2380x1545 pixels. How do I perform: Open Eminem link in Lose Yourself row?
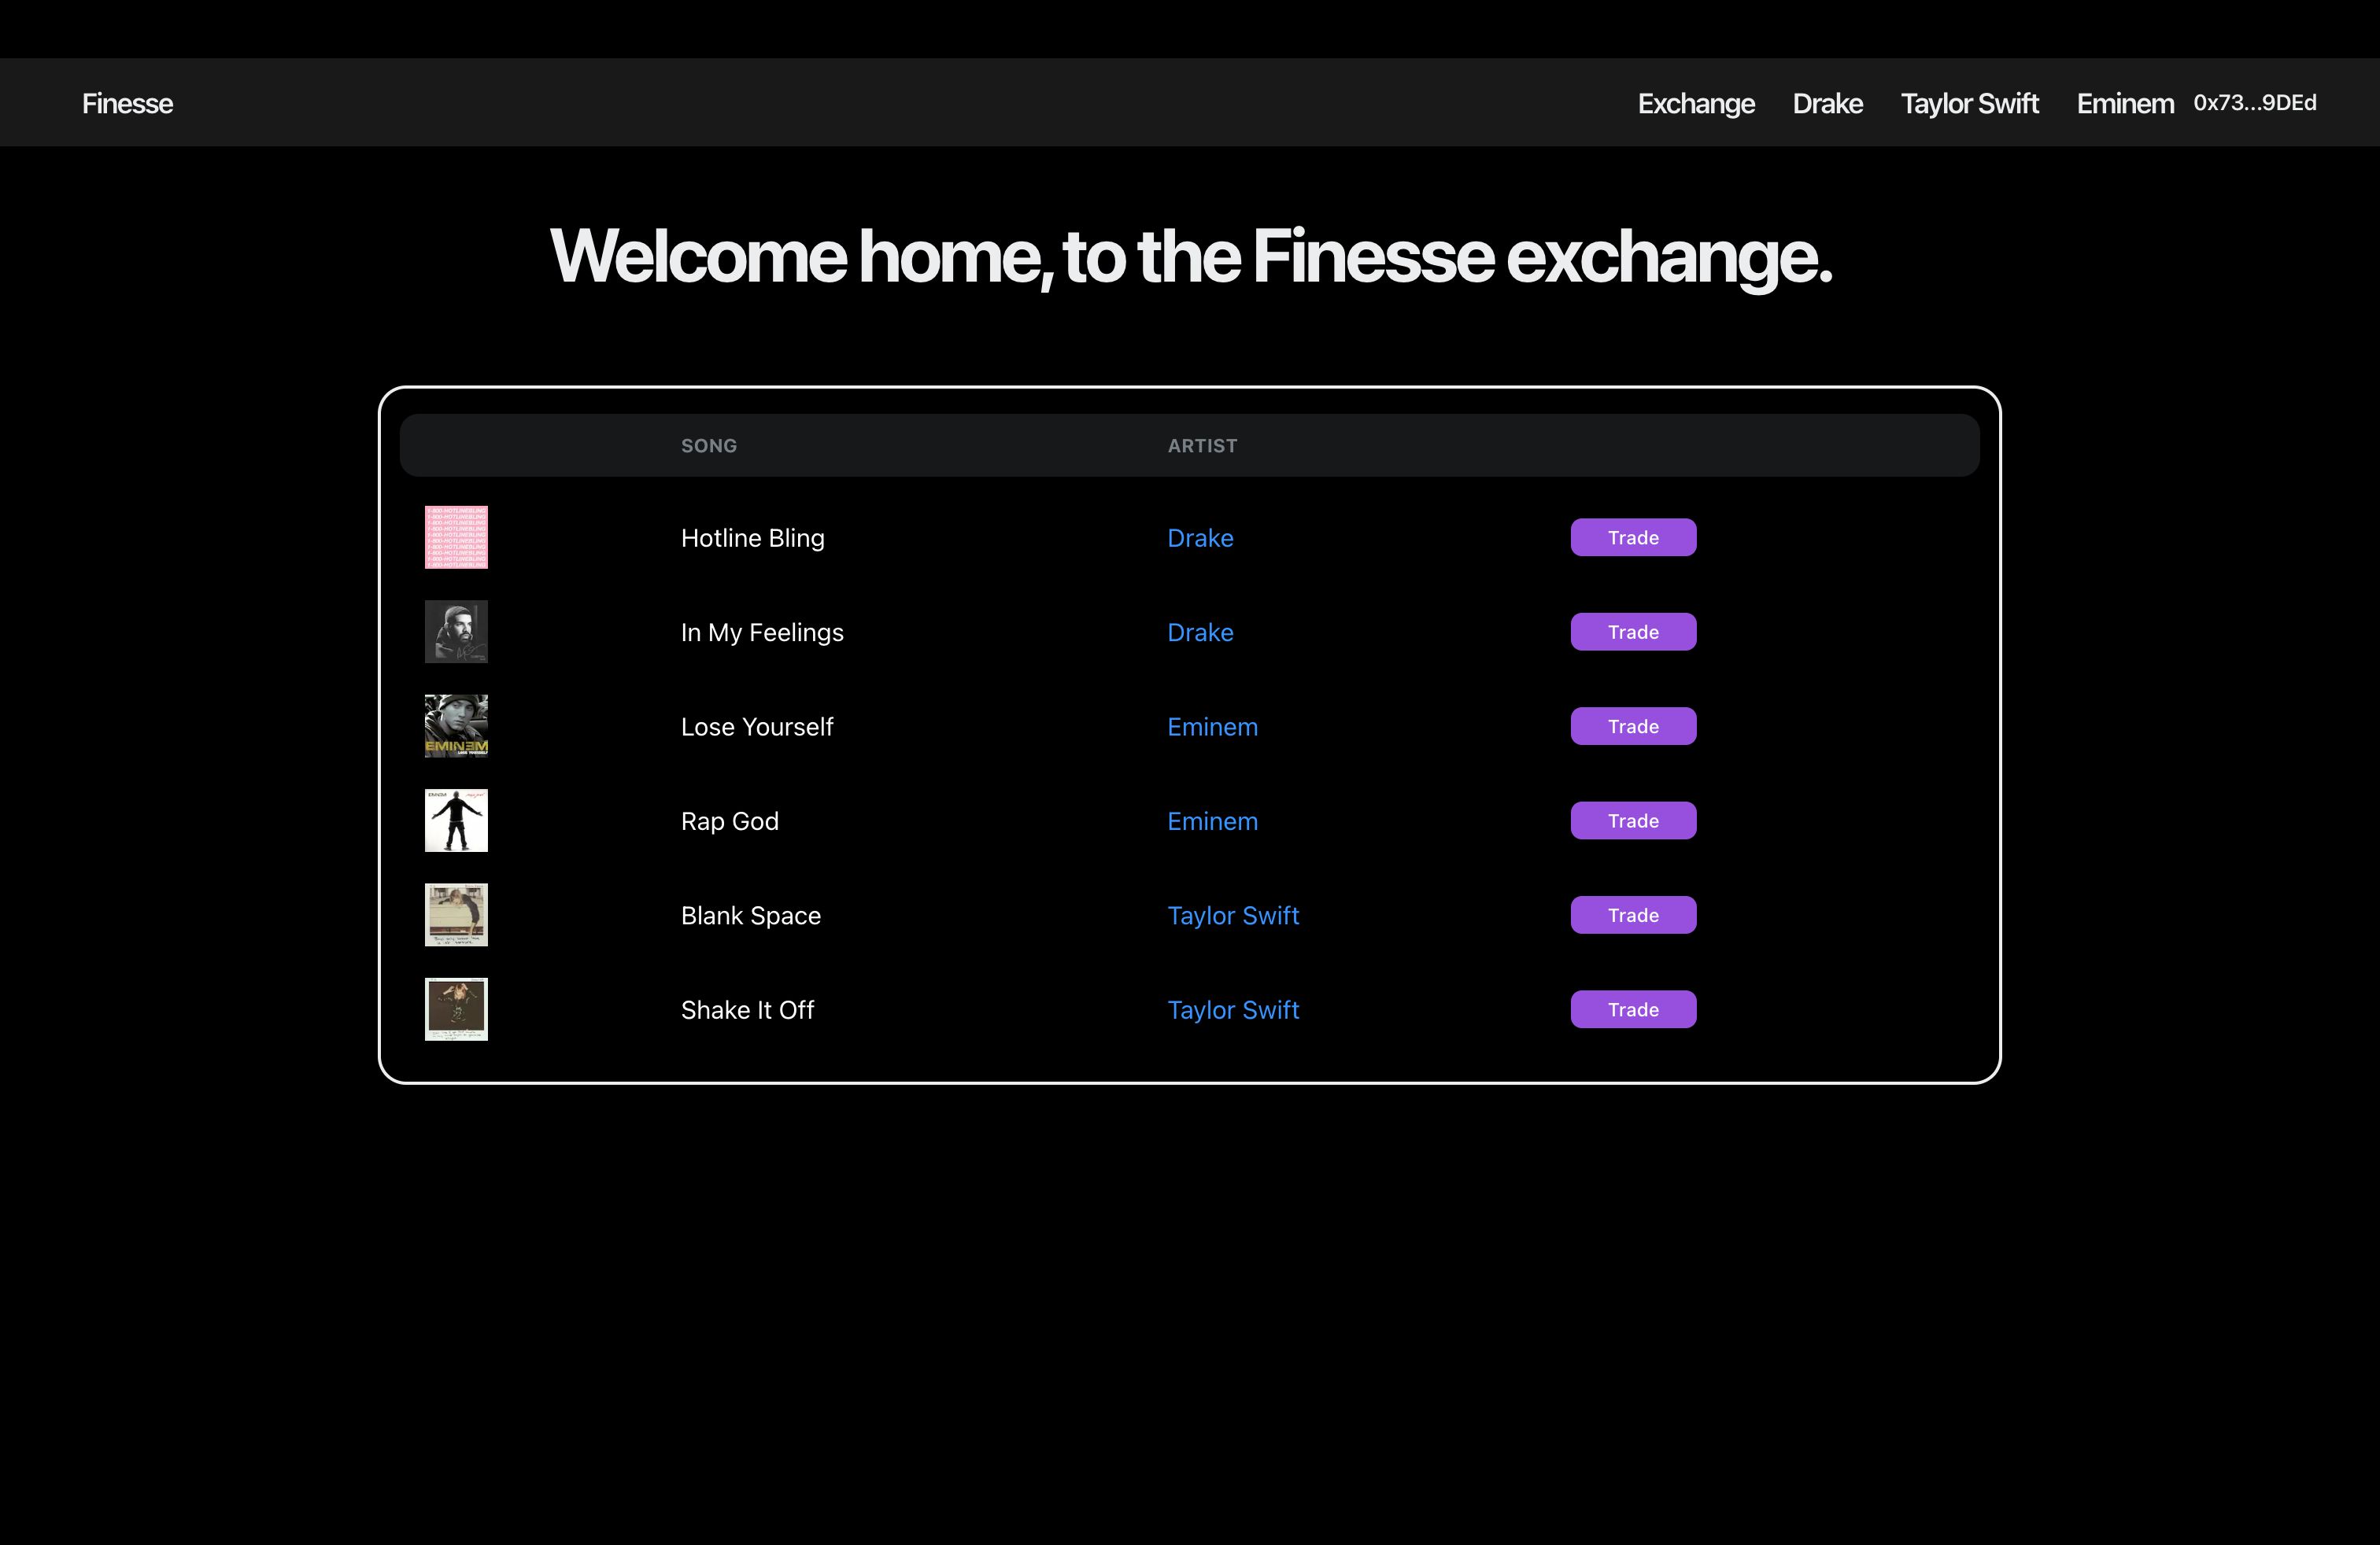click(1212, 727)
